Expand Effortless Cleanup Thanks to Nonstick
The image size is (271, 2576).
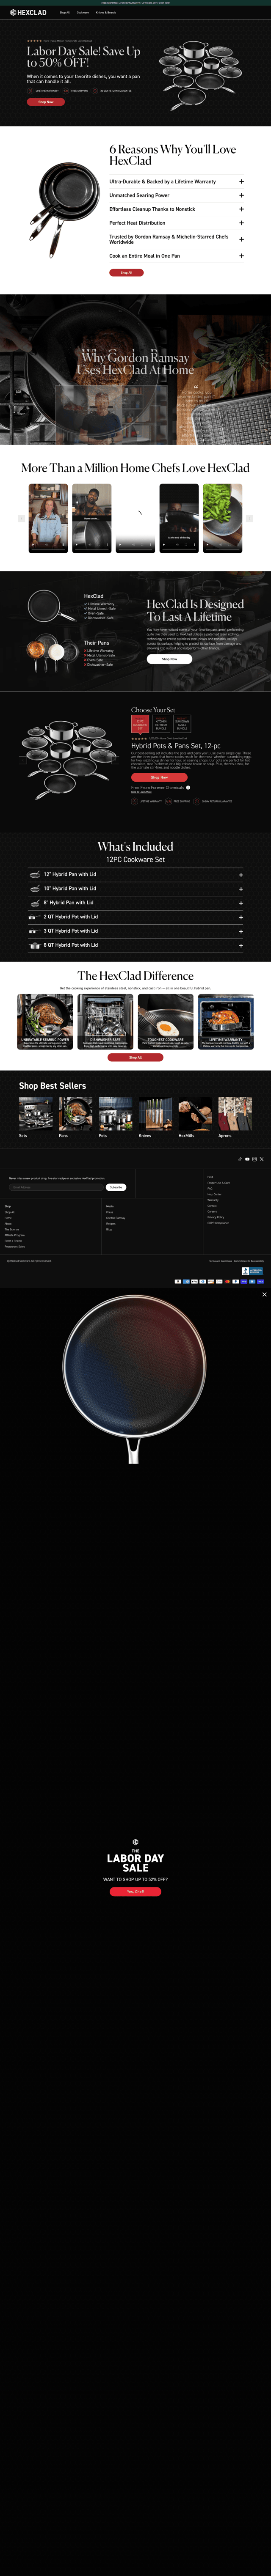(176, 209)
